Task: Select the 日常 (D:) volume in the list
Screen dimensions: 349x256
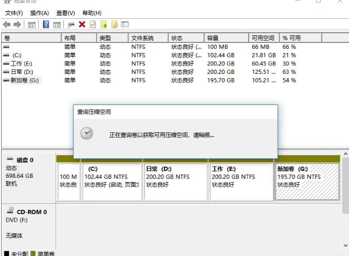Action: pyautogui.click(x=22, y=72)
